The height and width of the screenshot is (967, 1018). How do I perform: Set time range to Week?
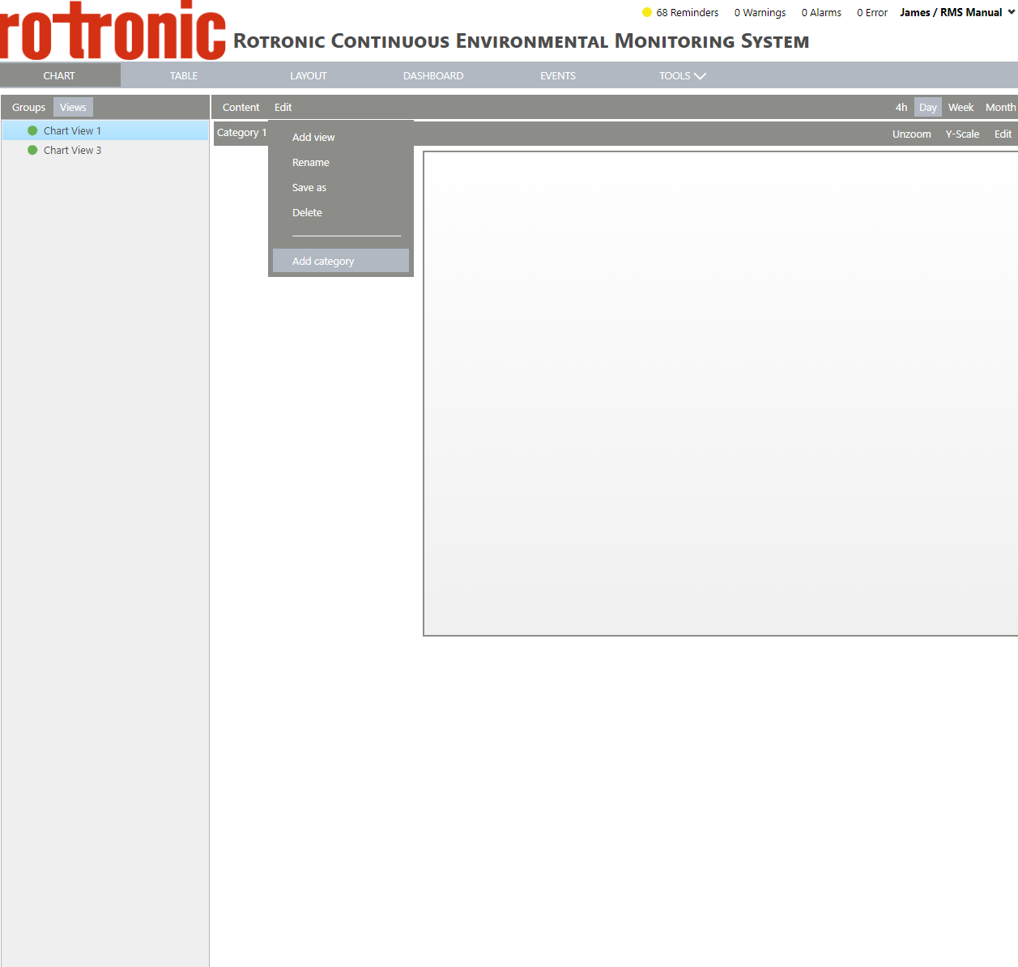pos(961,107)
